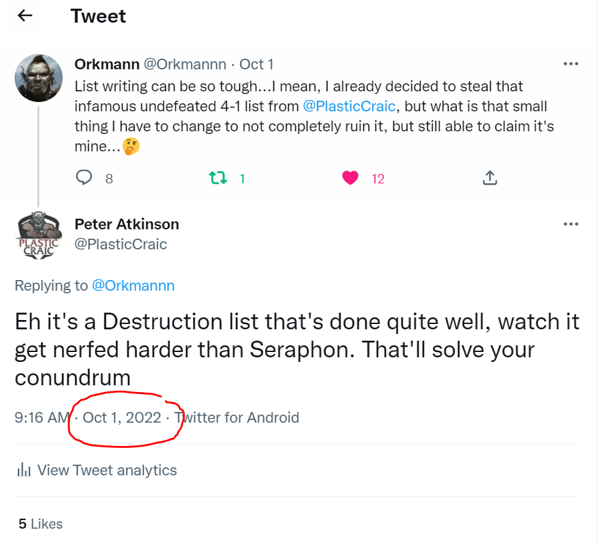612x548 pixels.
Task: Click the Oct 1 timestamp on Orkmann's tweet
Action: 256,64
